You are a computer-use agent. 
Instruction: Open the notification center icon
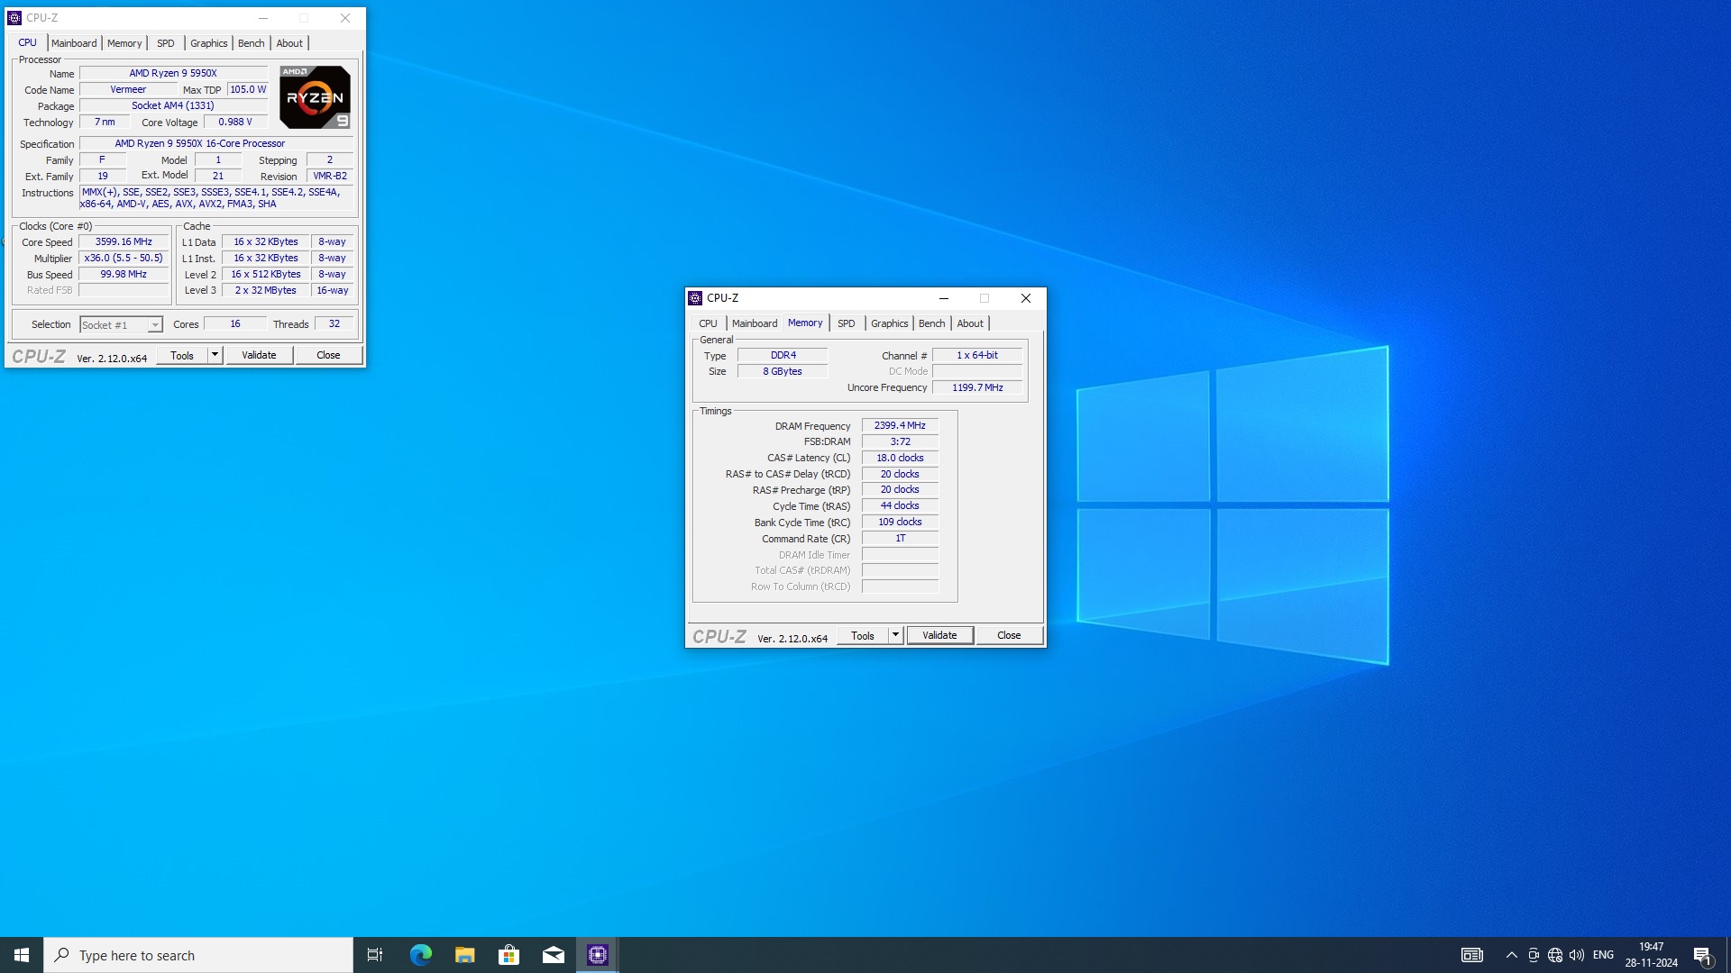point(1702,955)
